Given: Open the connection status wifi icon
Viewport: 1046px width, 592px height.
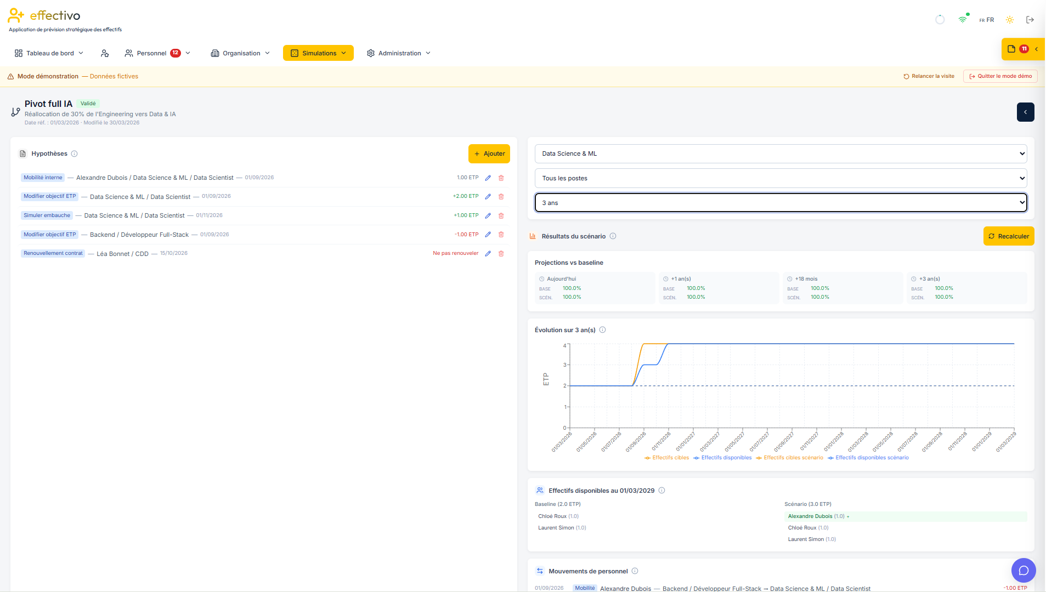Looking at the screenshot, I should point(963,20).
